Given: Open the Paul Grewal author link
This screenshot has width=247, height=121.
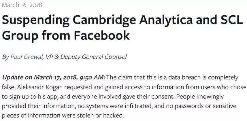Looking at the screenshot, I should (27, 57).
